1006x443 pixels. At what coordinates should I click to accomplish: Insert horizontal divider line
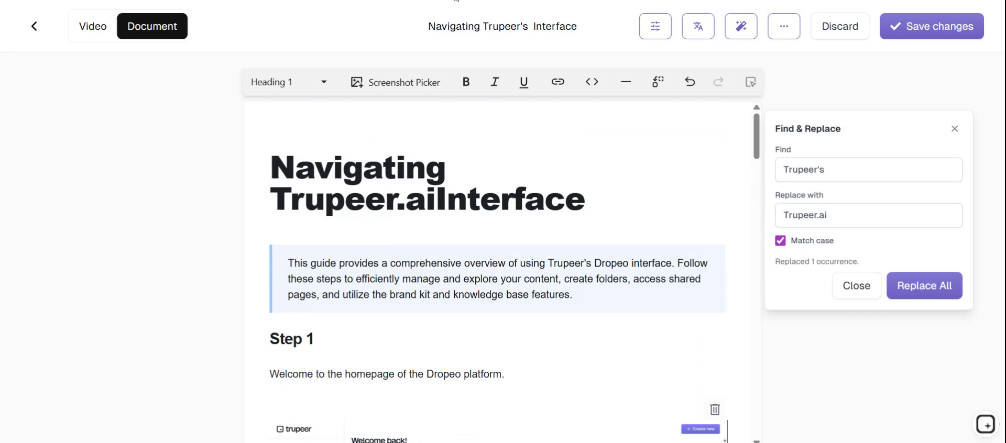pos(626,82)
